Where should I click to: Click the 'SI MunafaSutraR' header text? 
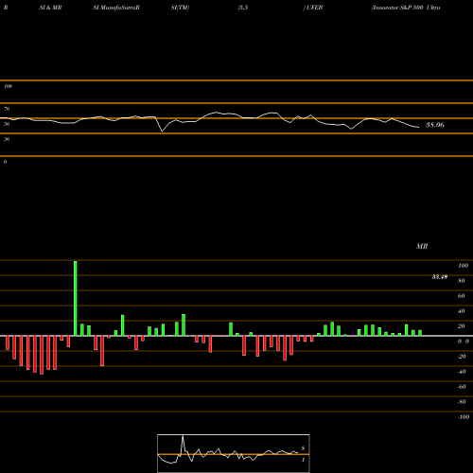point(116,8)
